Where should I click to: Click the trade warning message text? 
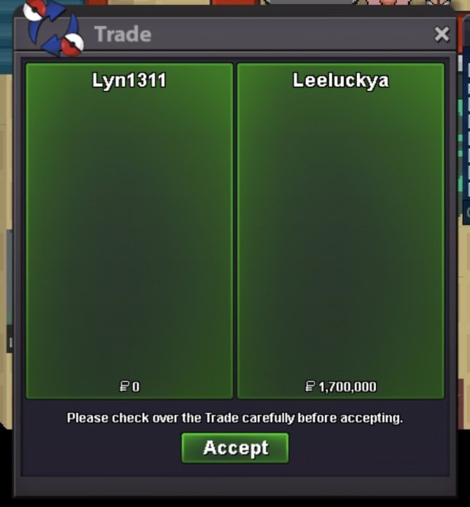235,417
